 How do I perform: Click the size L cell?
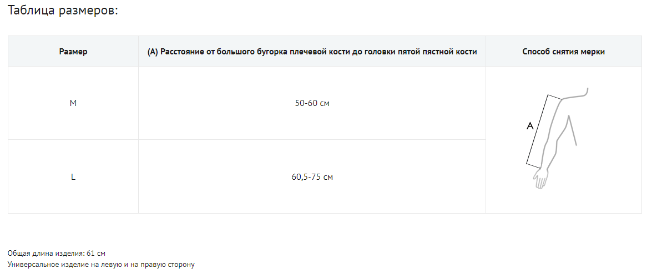pyautogui.click(x=73, y=177)
